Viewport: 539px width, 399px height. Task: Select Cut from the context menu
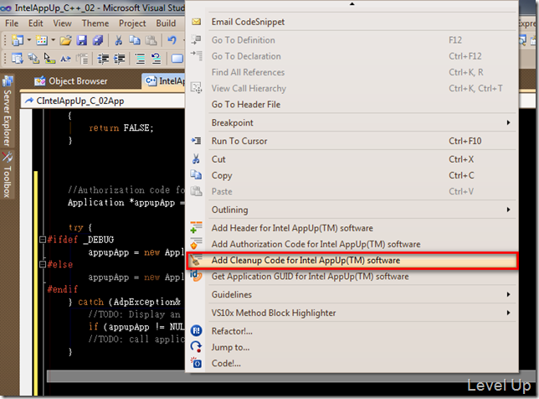352,159
